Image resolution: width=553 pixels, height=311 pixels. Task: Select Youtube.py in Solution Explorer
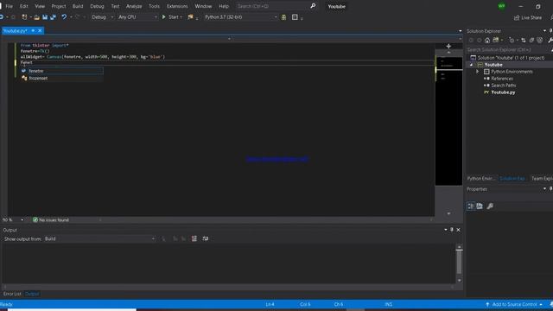(503, 92)
